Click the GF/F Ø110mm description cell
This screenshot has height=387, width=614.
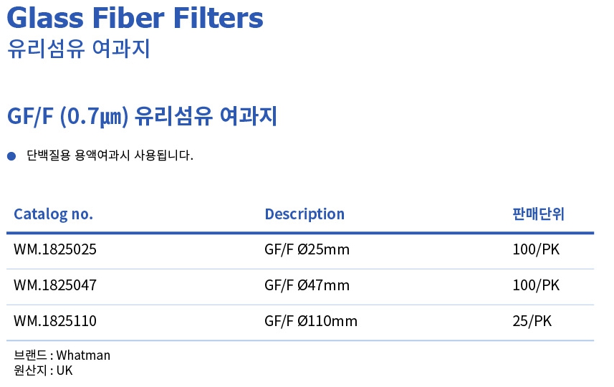click(x=311, y=321)
